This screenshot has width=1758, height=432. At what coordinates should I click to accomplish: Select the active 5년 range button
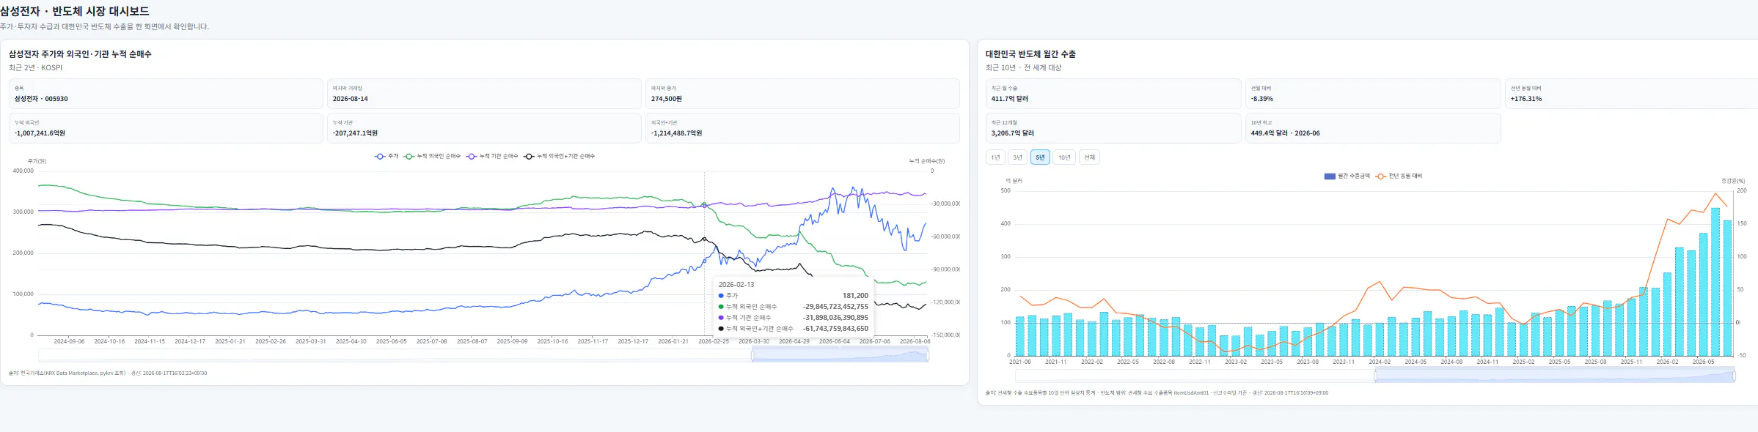[x=1040, y=157]
